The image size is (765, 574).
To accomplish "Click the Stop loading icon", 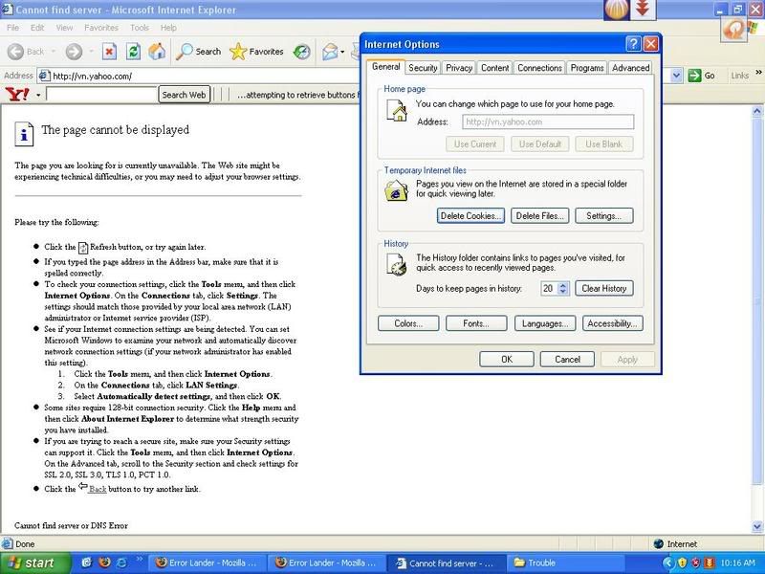I will point(109,52).
